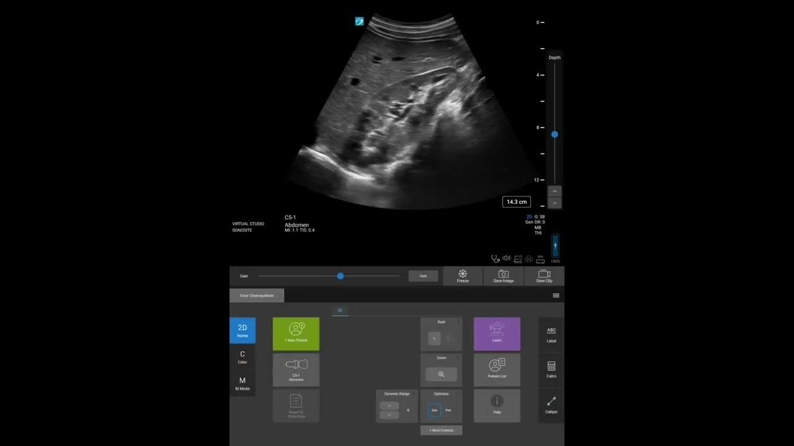Click the Dynamic Range pin corner
The image size is (794, 446).
[414, 393]
